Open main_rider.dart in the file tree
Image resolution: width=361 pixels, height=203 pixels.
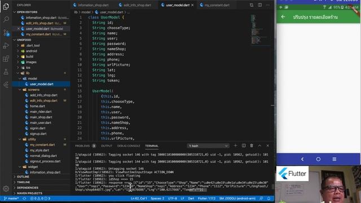(x=41, y=112)
